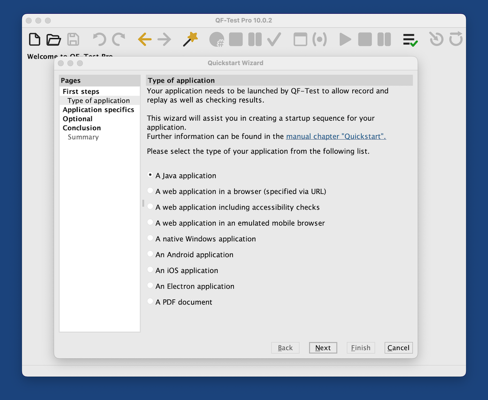
Task: Open 'Application specifics' page in sidebar
Action: pyautogui.click(x=98, y=110)
